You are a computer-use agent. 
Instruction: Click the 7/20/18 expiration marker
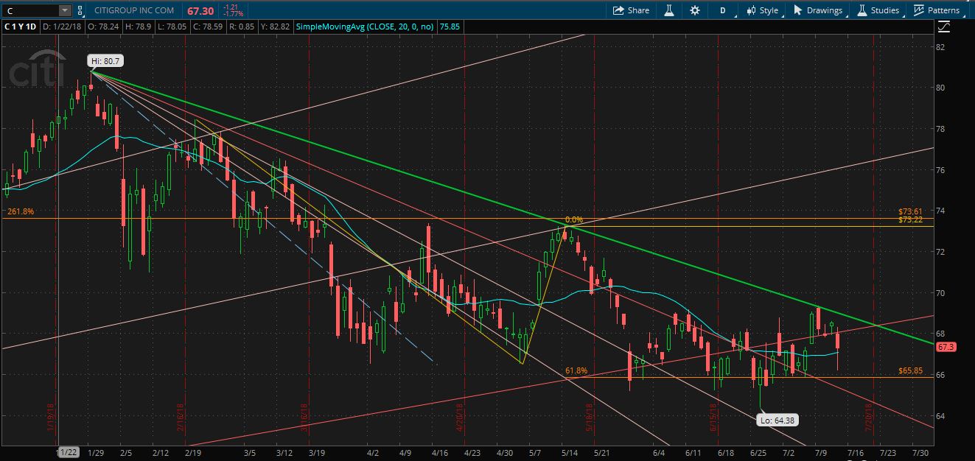(869, 417)
